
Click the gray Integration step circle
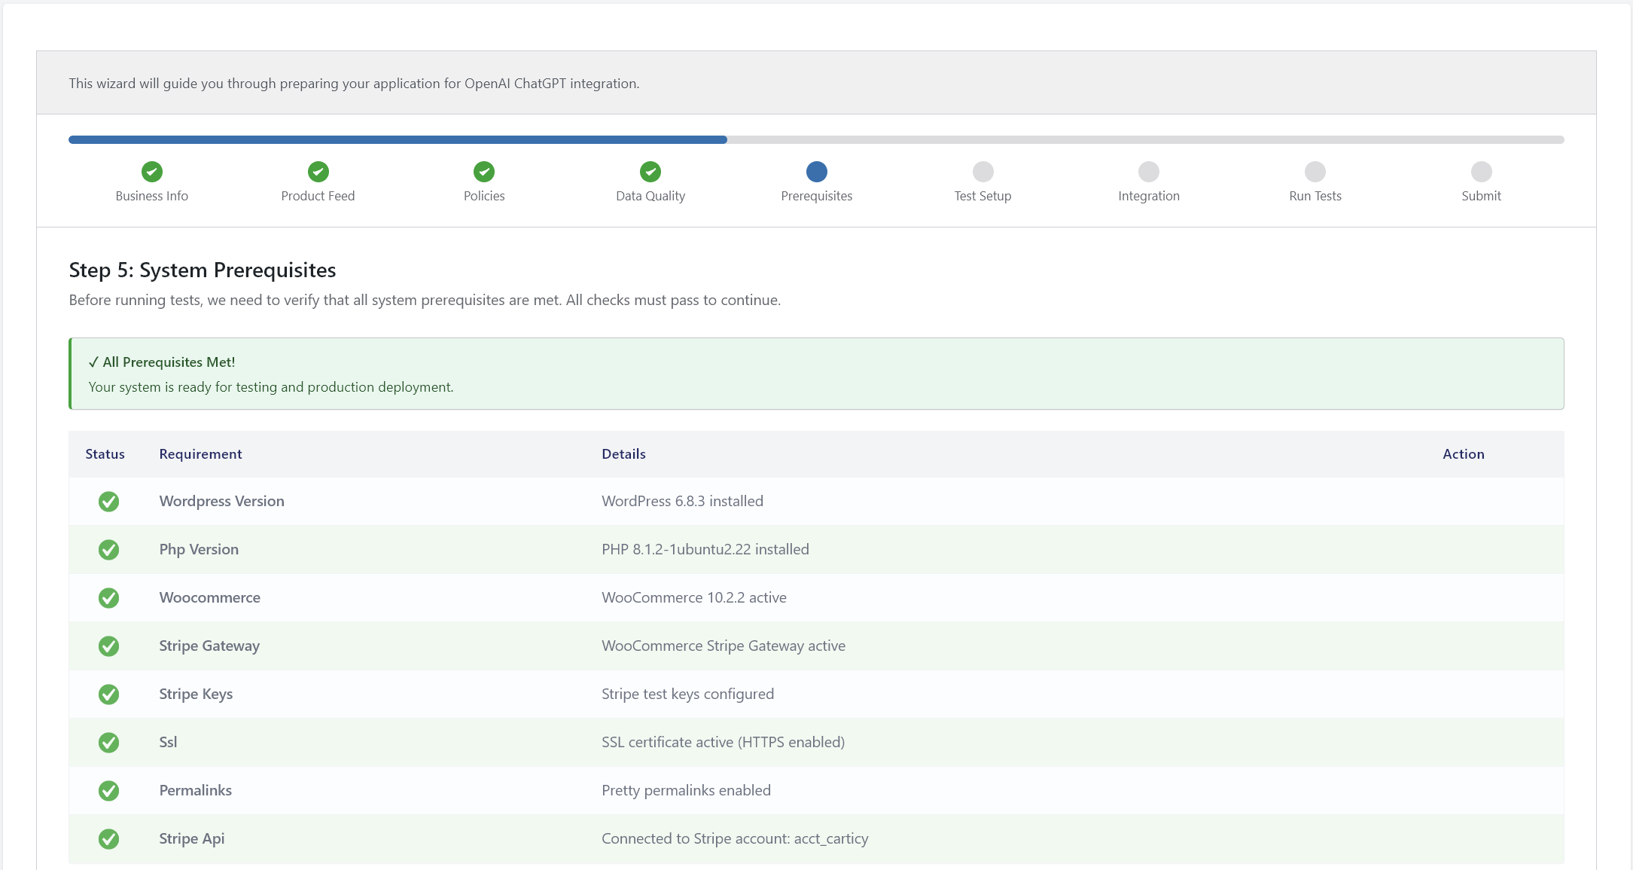[1149, 172]
